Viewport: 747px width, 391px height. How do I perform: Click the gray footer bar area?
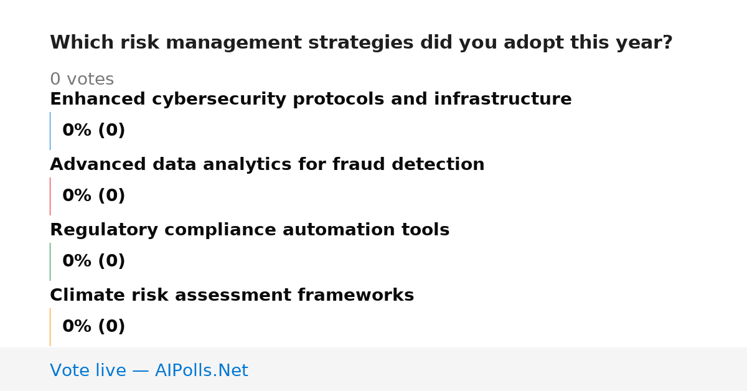tap(374, 369)
